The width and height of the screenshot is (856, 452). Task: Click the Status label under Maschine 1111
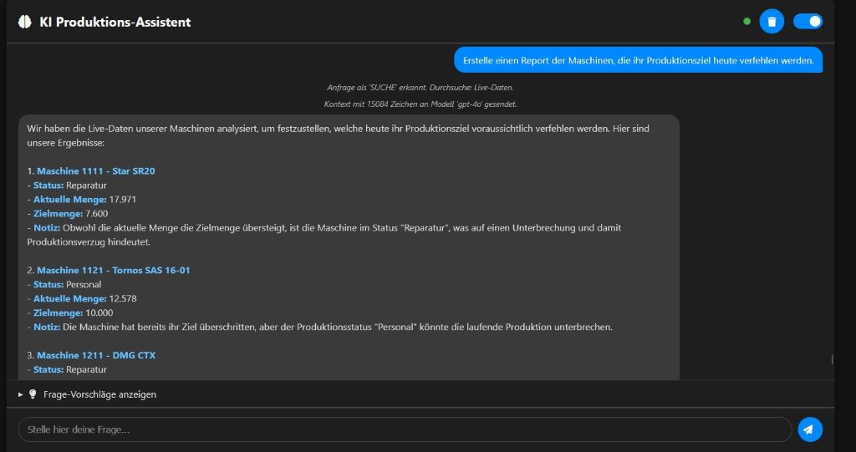[48, 185]
